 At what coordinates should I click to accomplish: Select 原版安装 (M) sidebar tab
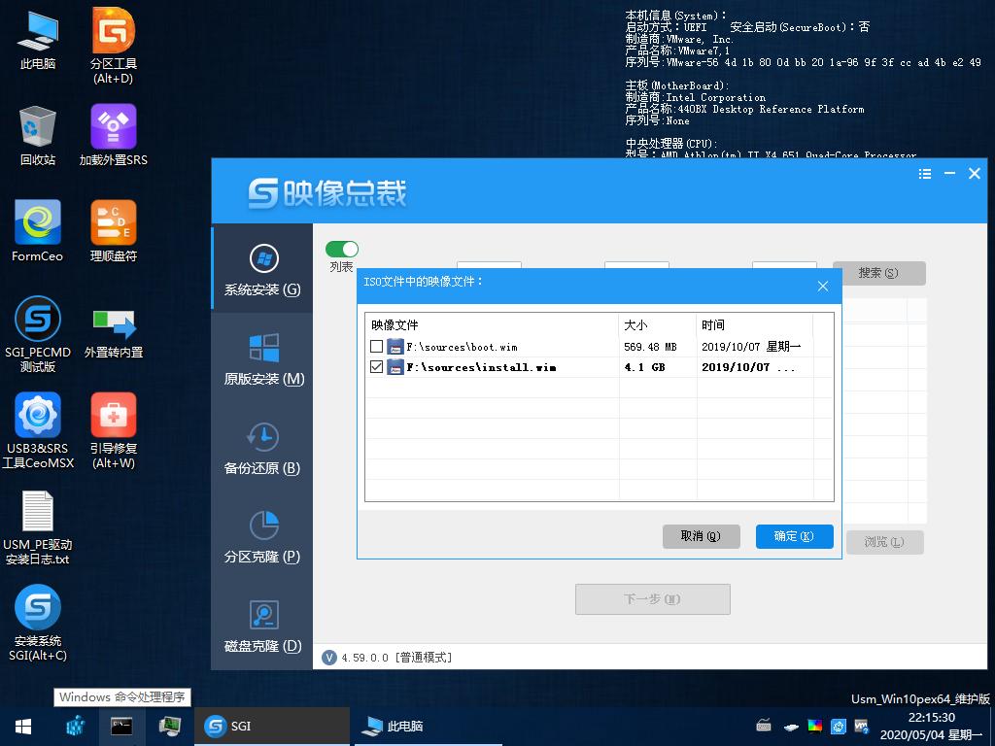click(x=262, y=359)
